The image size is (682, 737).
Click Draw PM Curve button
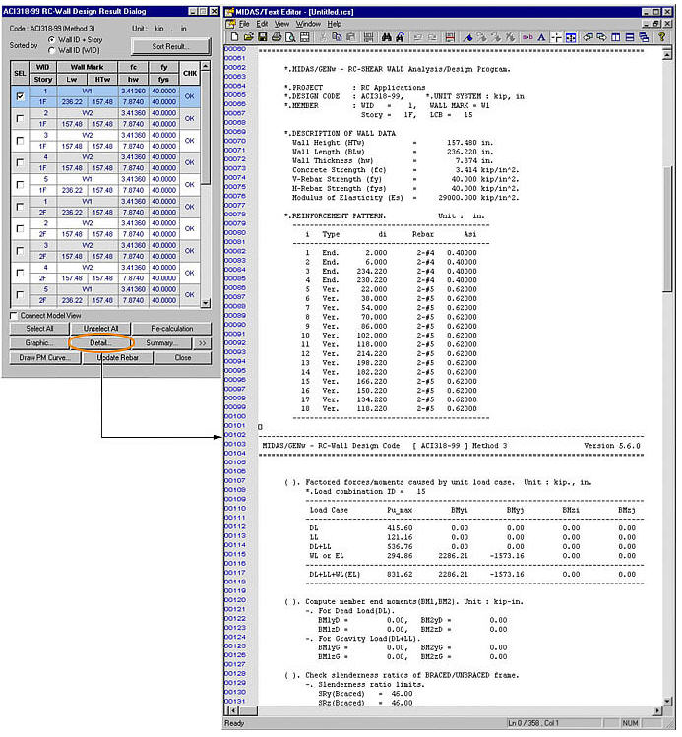pyautogui.click(x=45, y=358)
